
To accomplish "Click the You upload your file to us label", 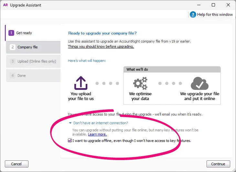I will (81, 96).
